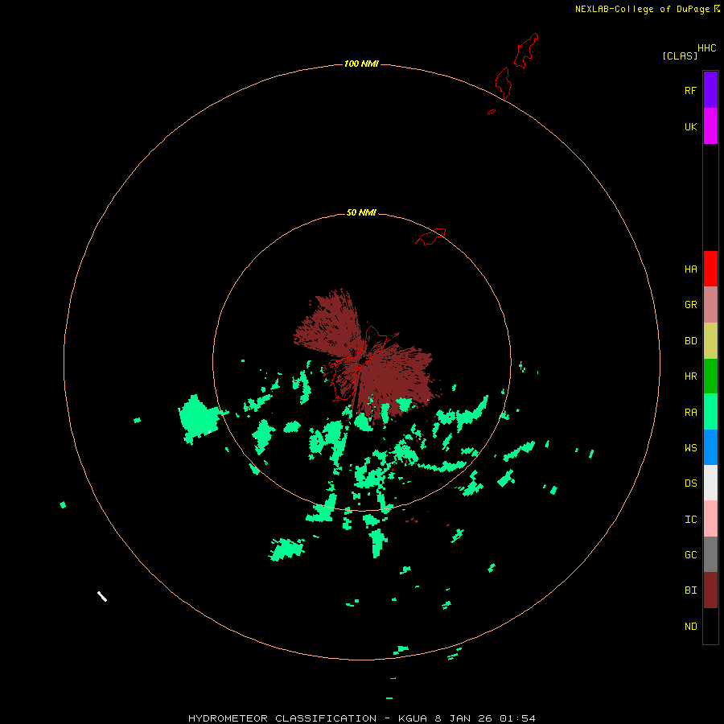Click the BI legend label
The image size is (724, 724).
tap(690, 590)
